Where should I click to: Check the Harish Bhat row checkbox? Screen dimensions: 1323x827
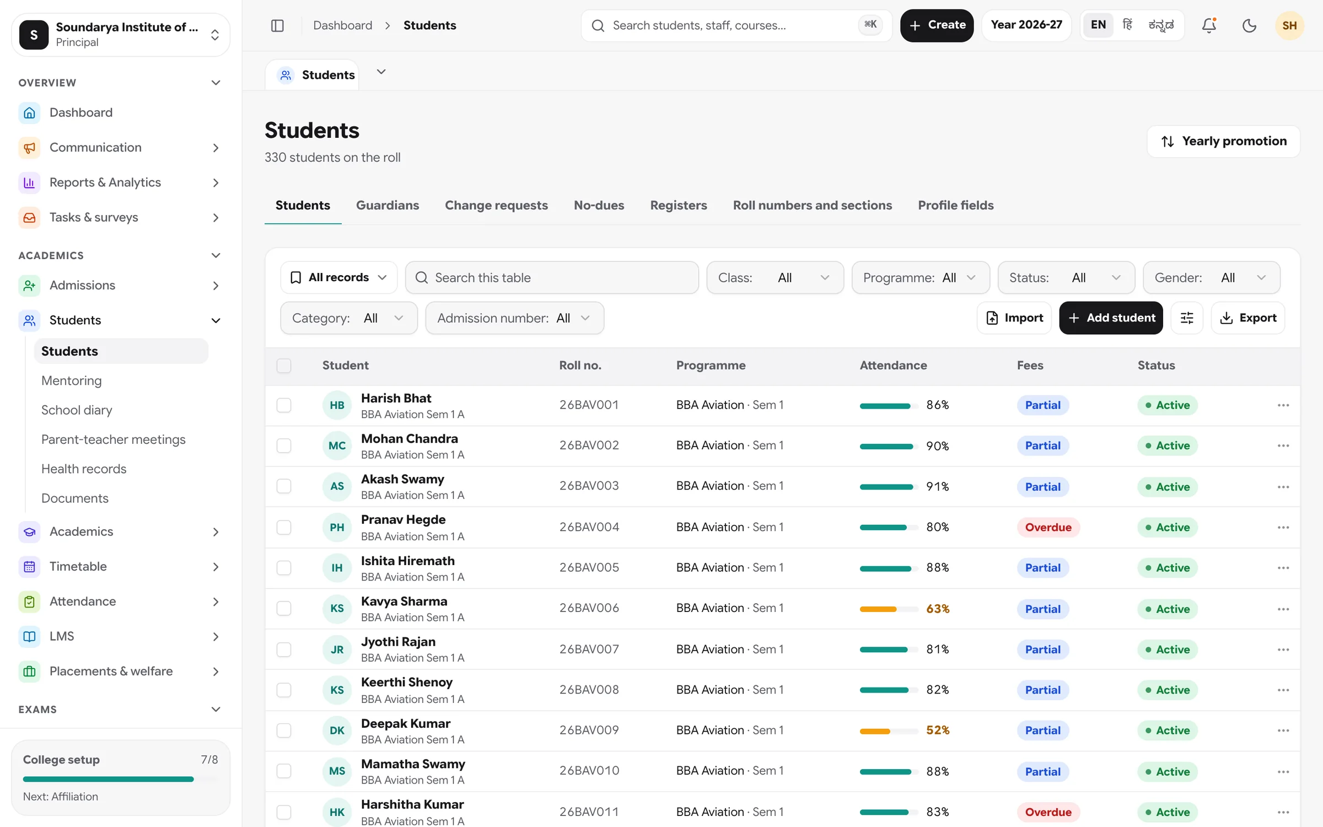click(284, 405)
